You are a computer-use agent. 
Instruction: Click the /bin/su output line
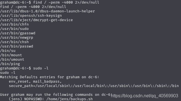pos(8,51)
